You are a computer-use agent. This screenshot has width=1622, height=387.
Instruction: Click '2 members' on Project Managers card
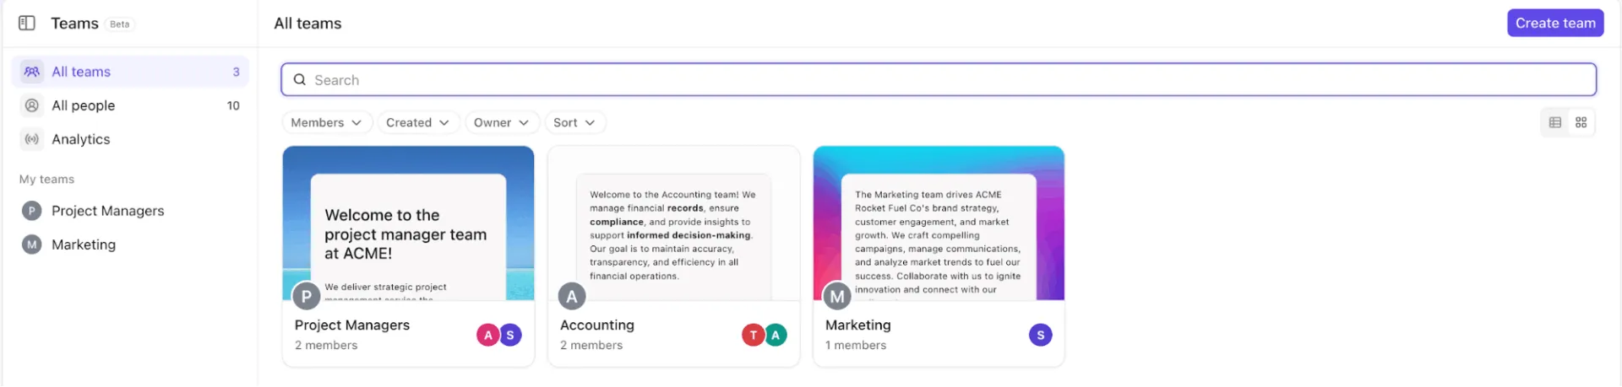[326, 345]
